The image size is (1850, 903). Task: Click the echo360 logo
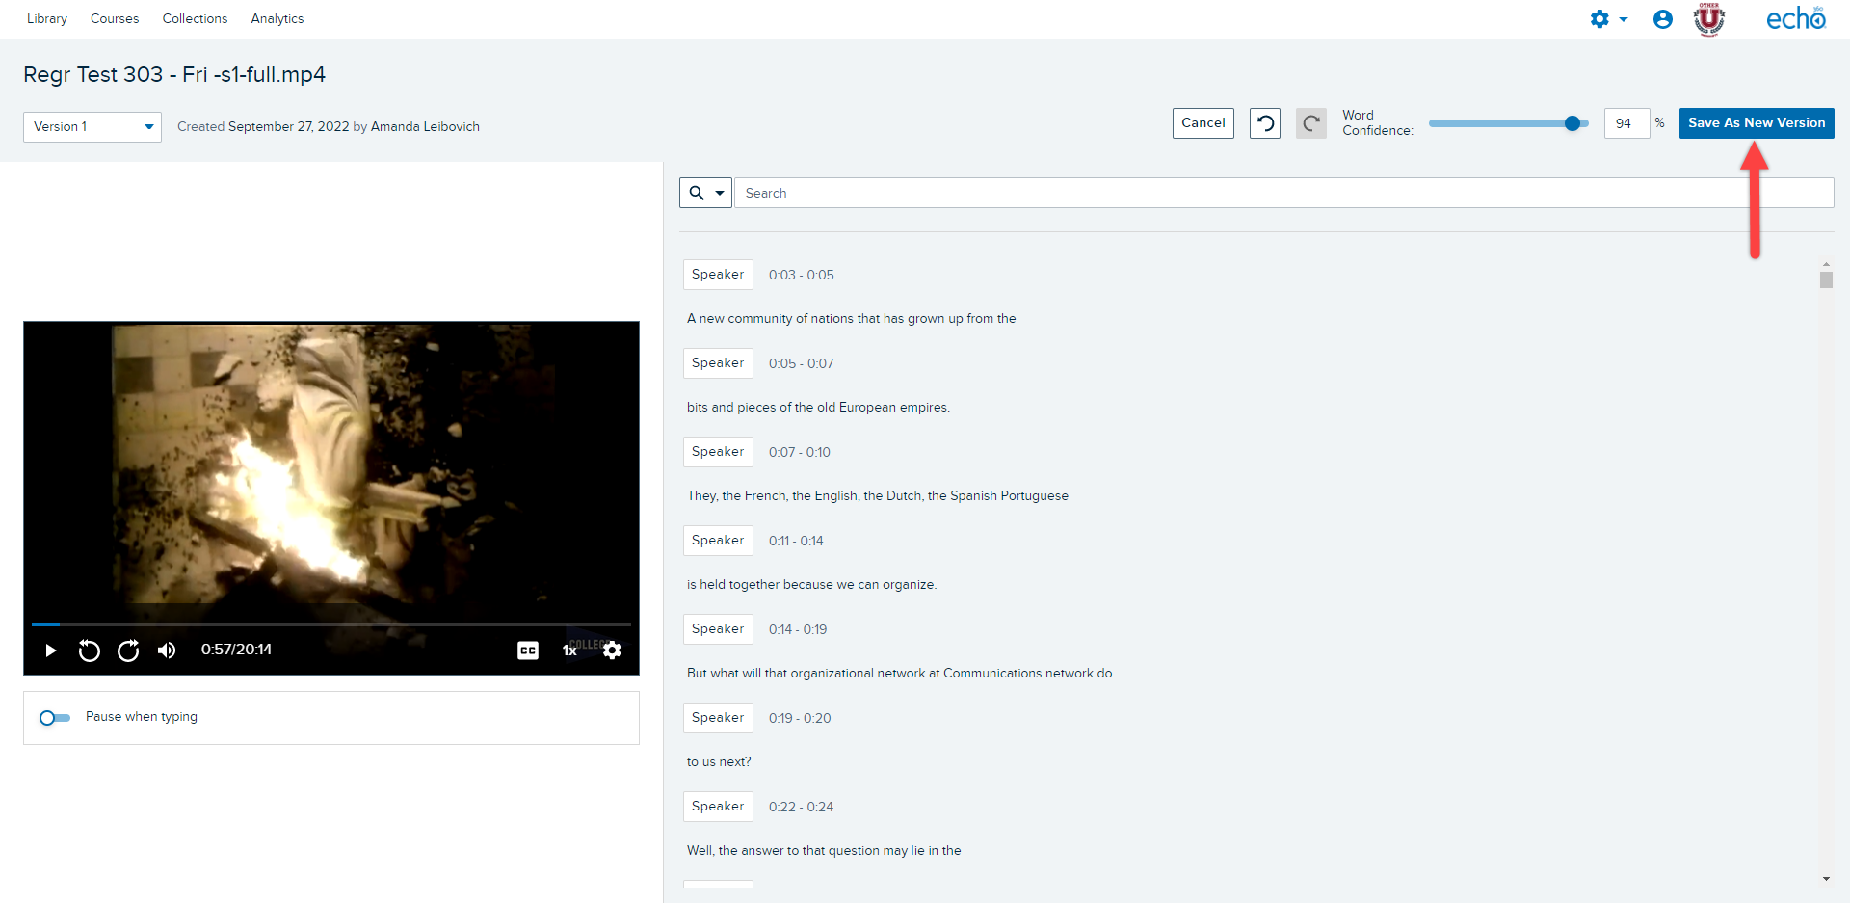point(1795,18)
